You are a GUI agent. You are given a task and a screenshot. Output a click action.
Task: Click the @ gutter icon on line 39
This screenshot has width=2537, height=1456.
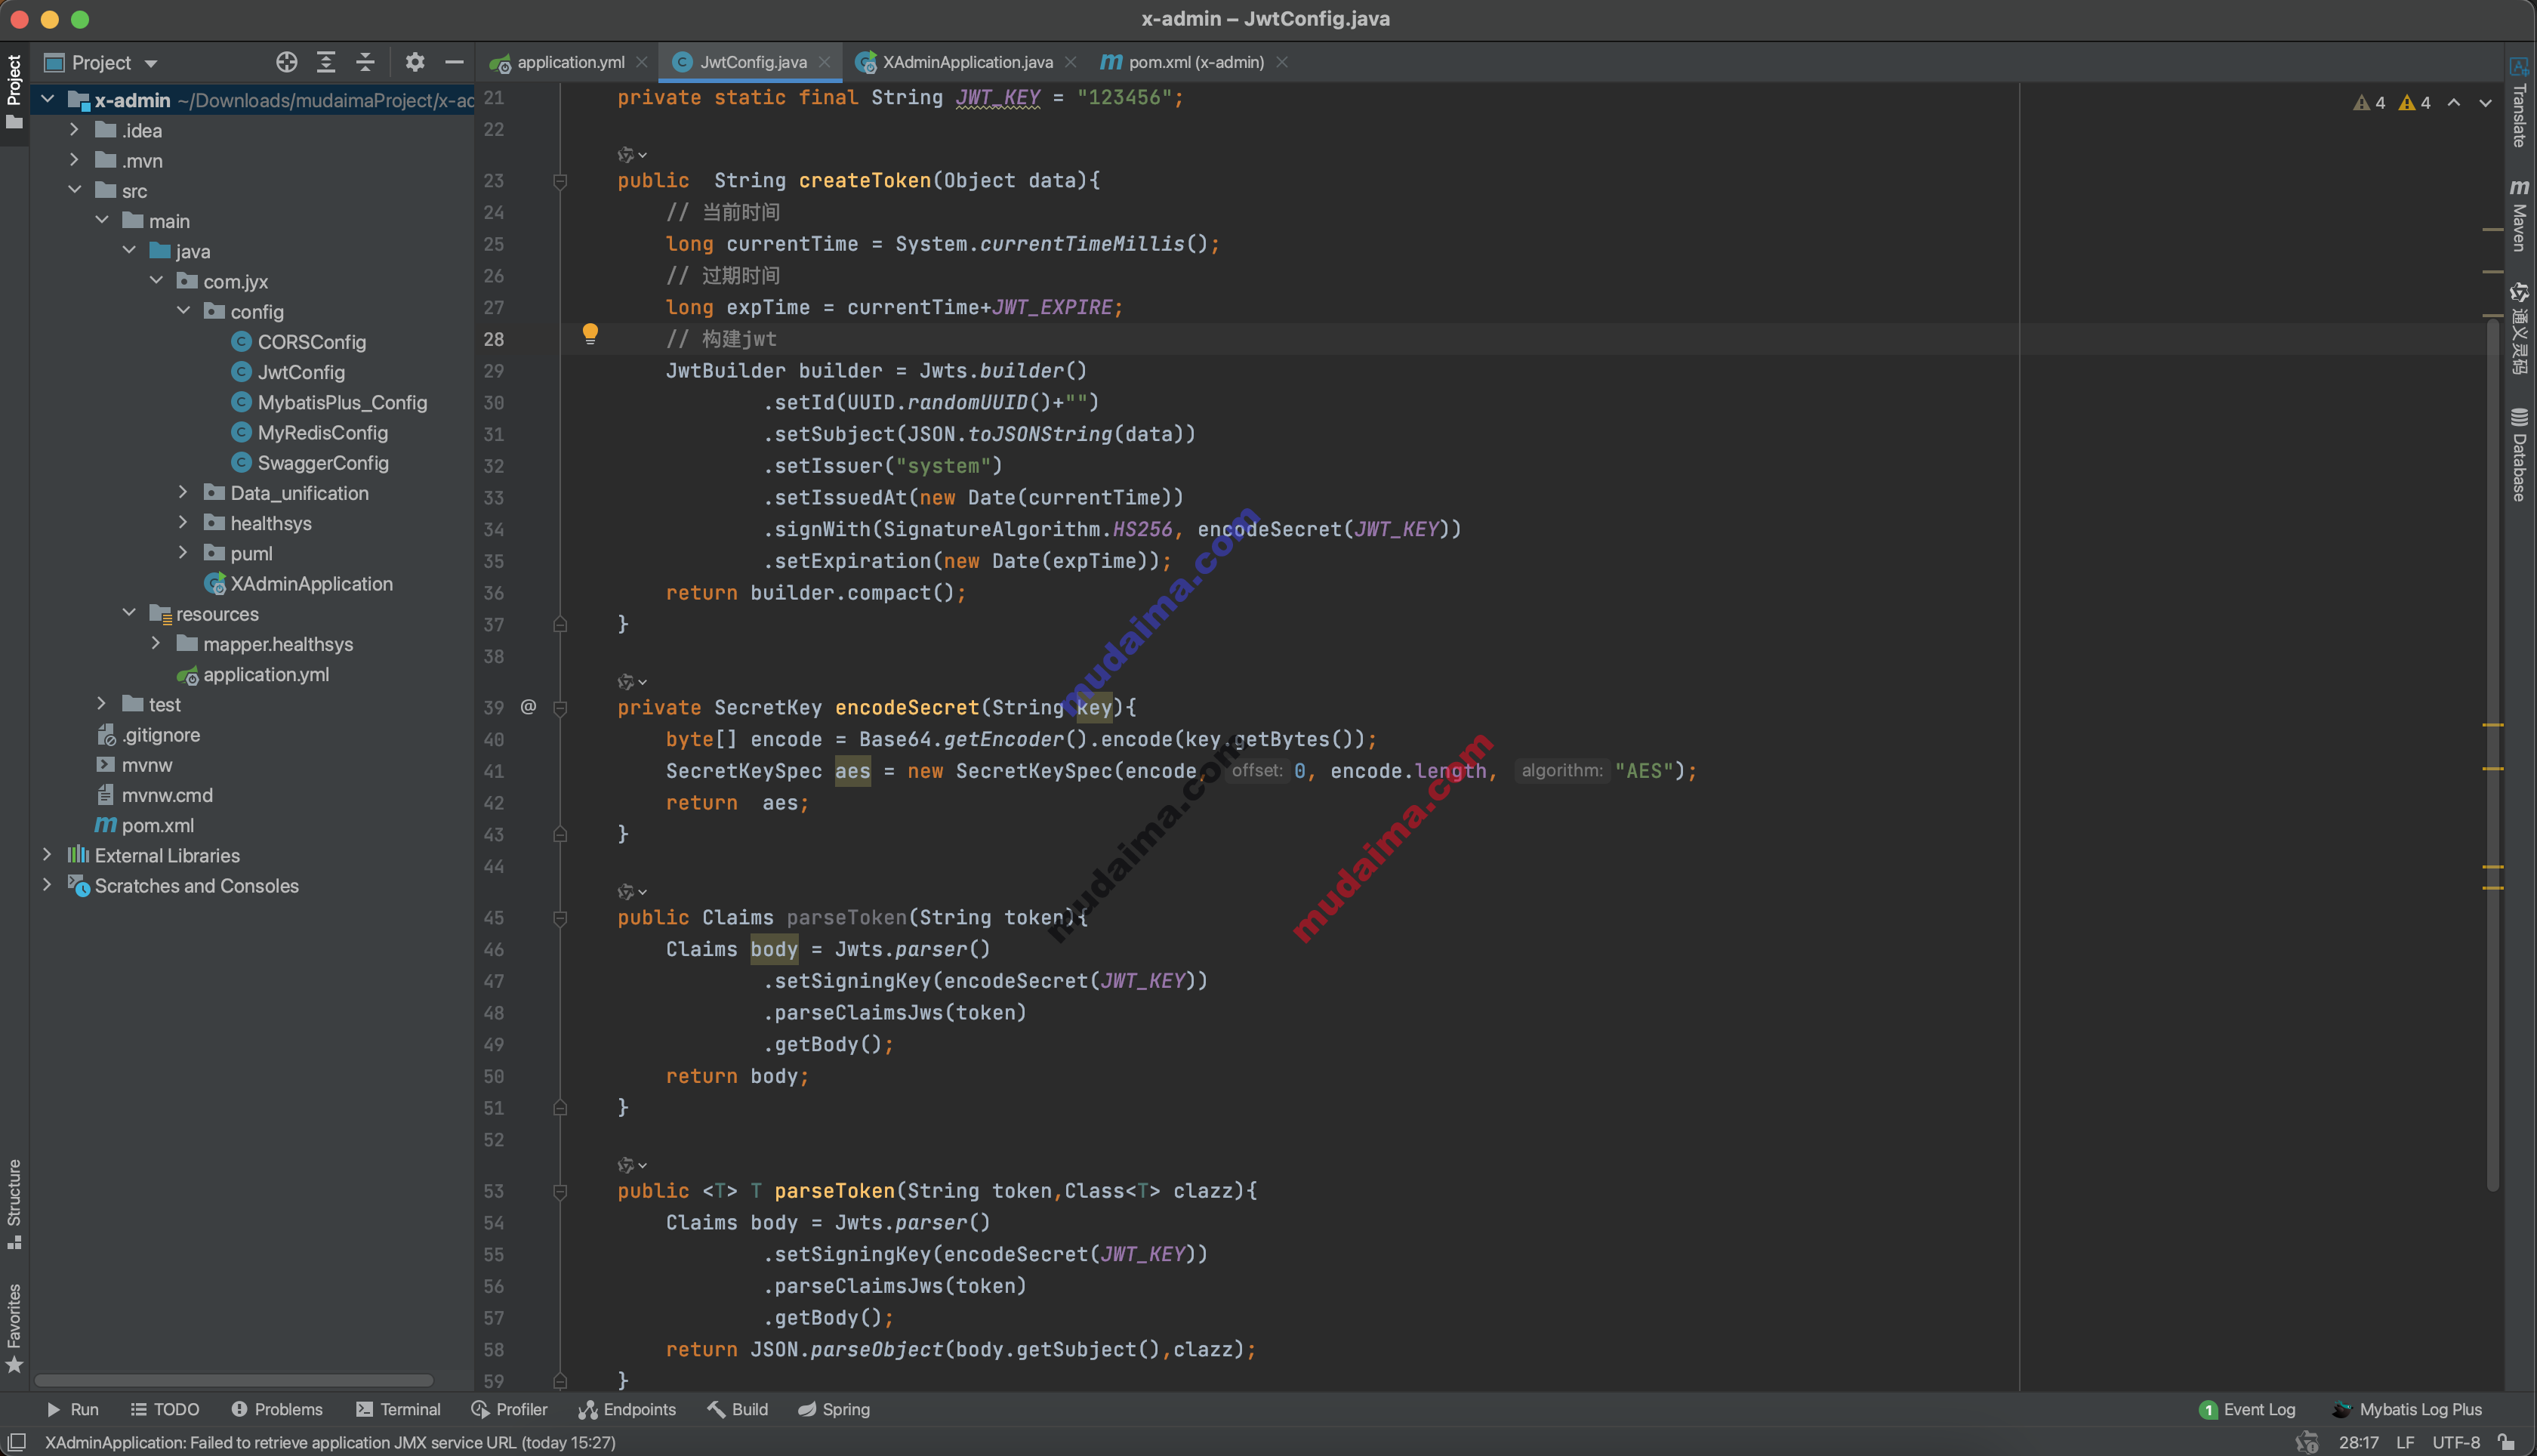(528, 707)
